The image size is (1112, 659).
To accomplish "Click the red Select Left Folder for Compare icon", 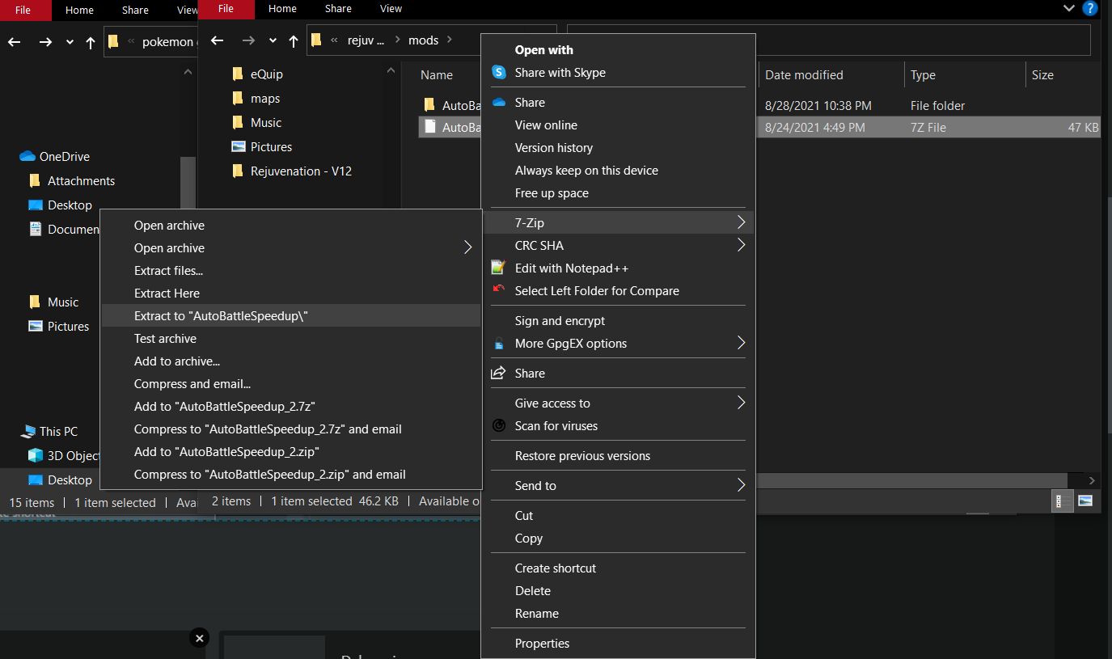I will point(498,290).
